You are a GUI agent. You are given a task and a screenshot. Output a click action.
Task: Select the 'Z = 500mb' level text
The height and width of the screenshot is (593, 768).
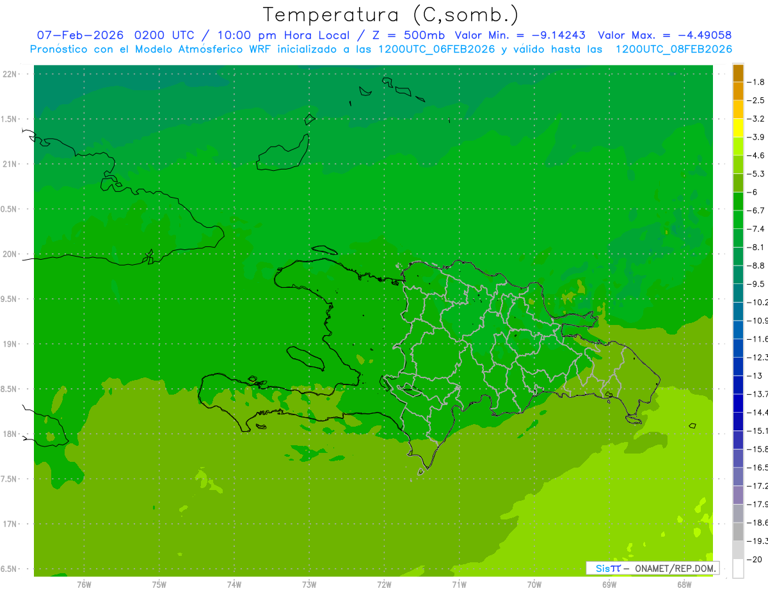[409, 35]
